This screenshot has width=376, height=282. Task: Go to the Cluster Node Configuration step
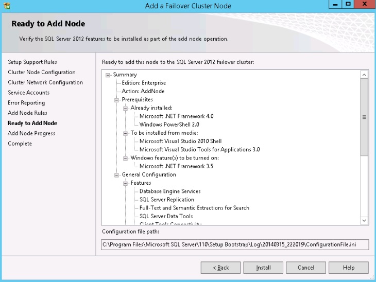point(42,72)
